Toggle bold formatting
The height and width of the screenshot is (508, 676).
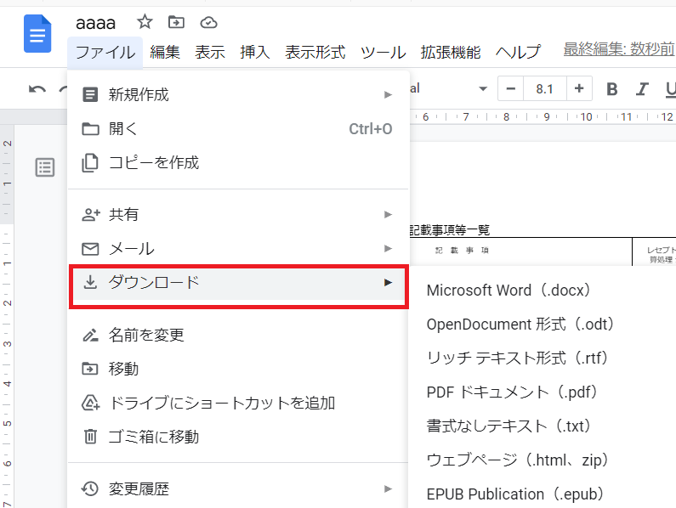611,89
